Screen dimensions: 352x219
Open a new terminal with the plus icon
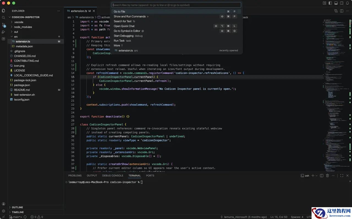(x=313, y=176)
